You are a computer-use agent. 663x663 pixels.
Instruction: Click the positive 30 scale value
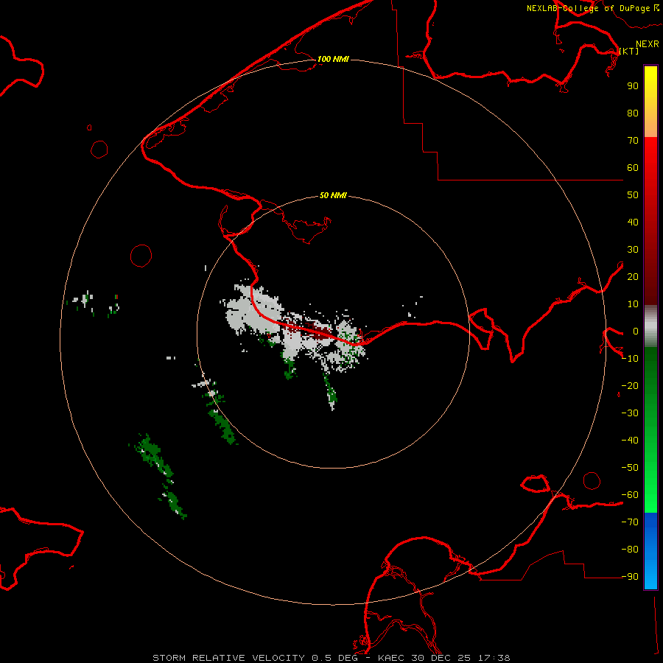pyautogui.click(x=633, y=250)
